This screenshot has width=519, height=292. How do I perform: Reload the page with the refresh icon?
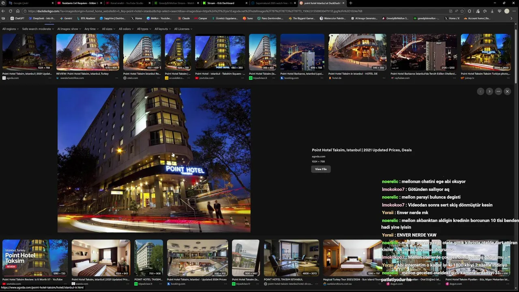[x=10, y=11]
